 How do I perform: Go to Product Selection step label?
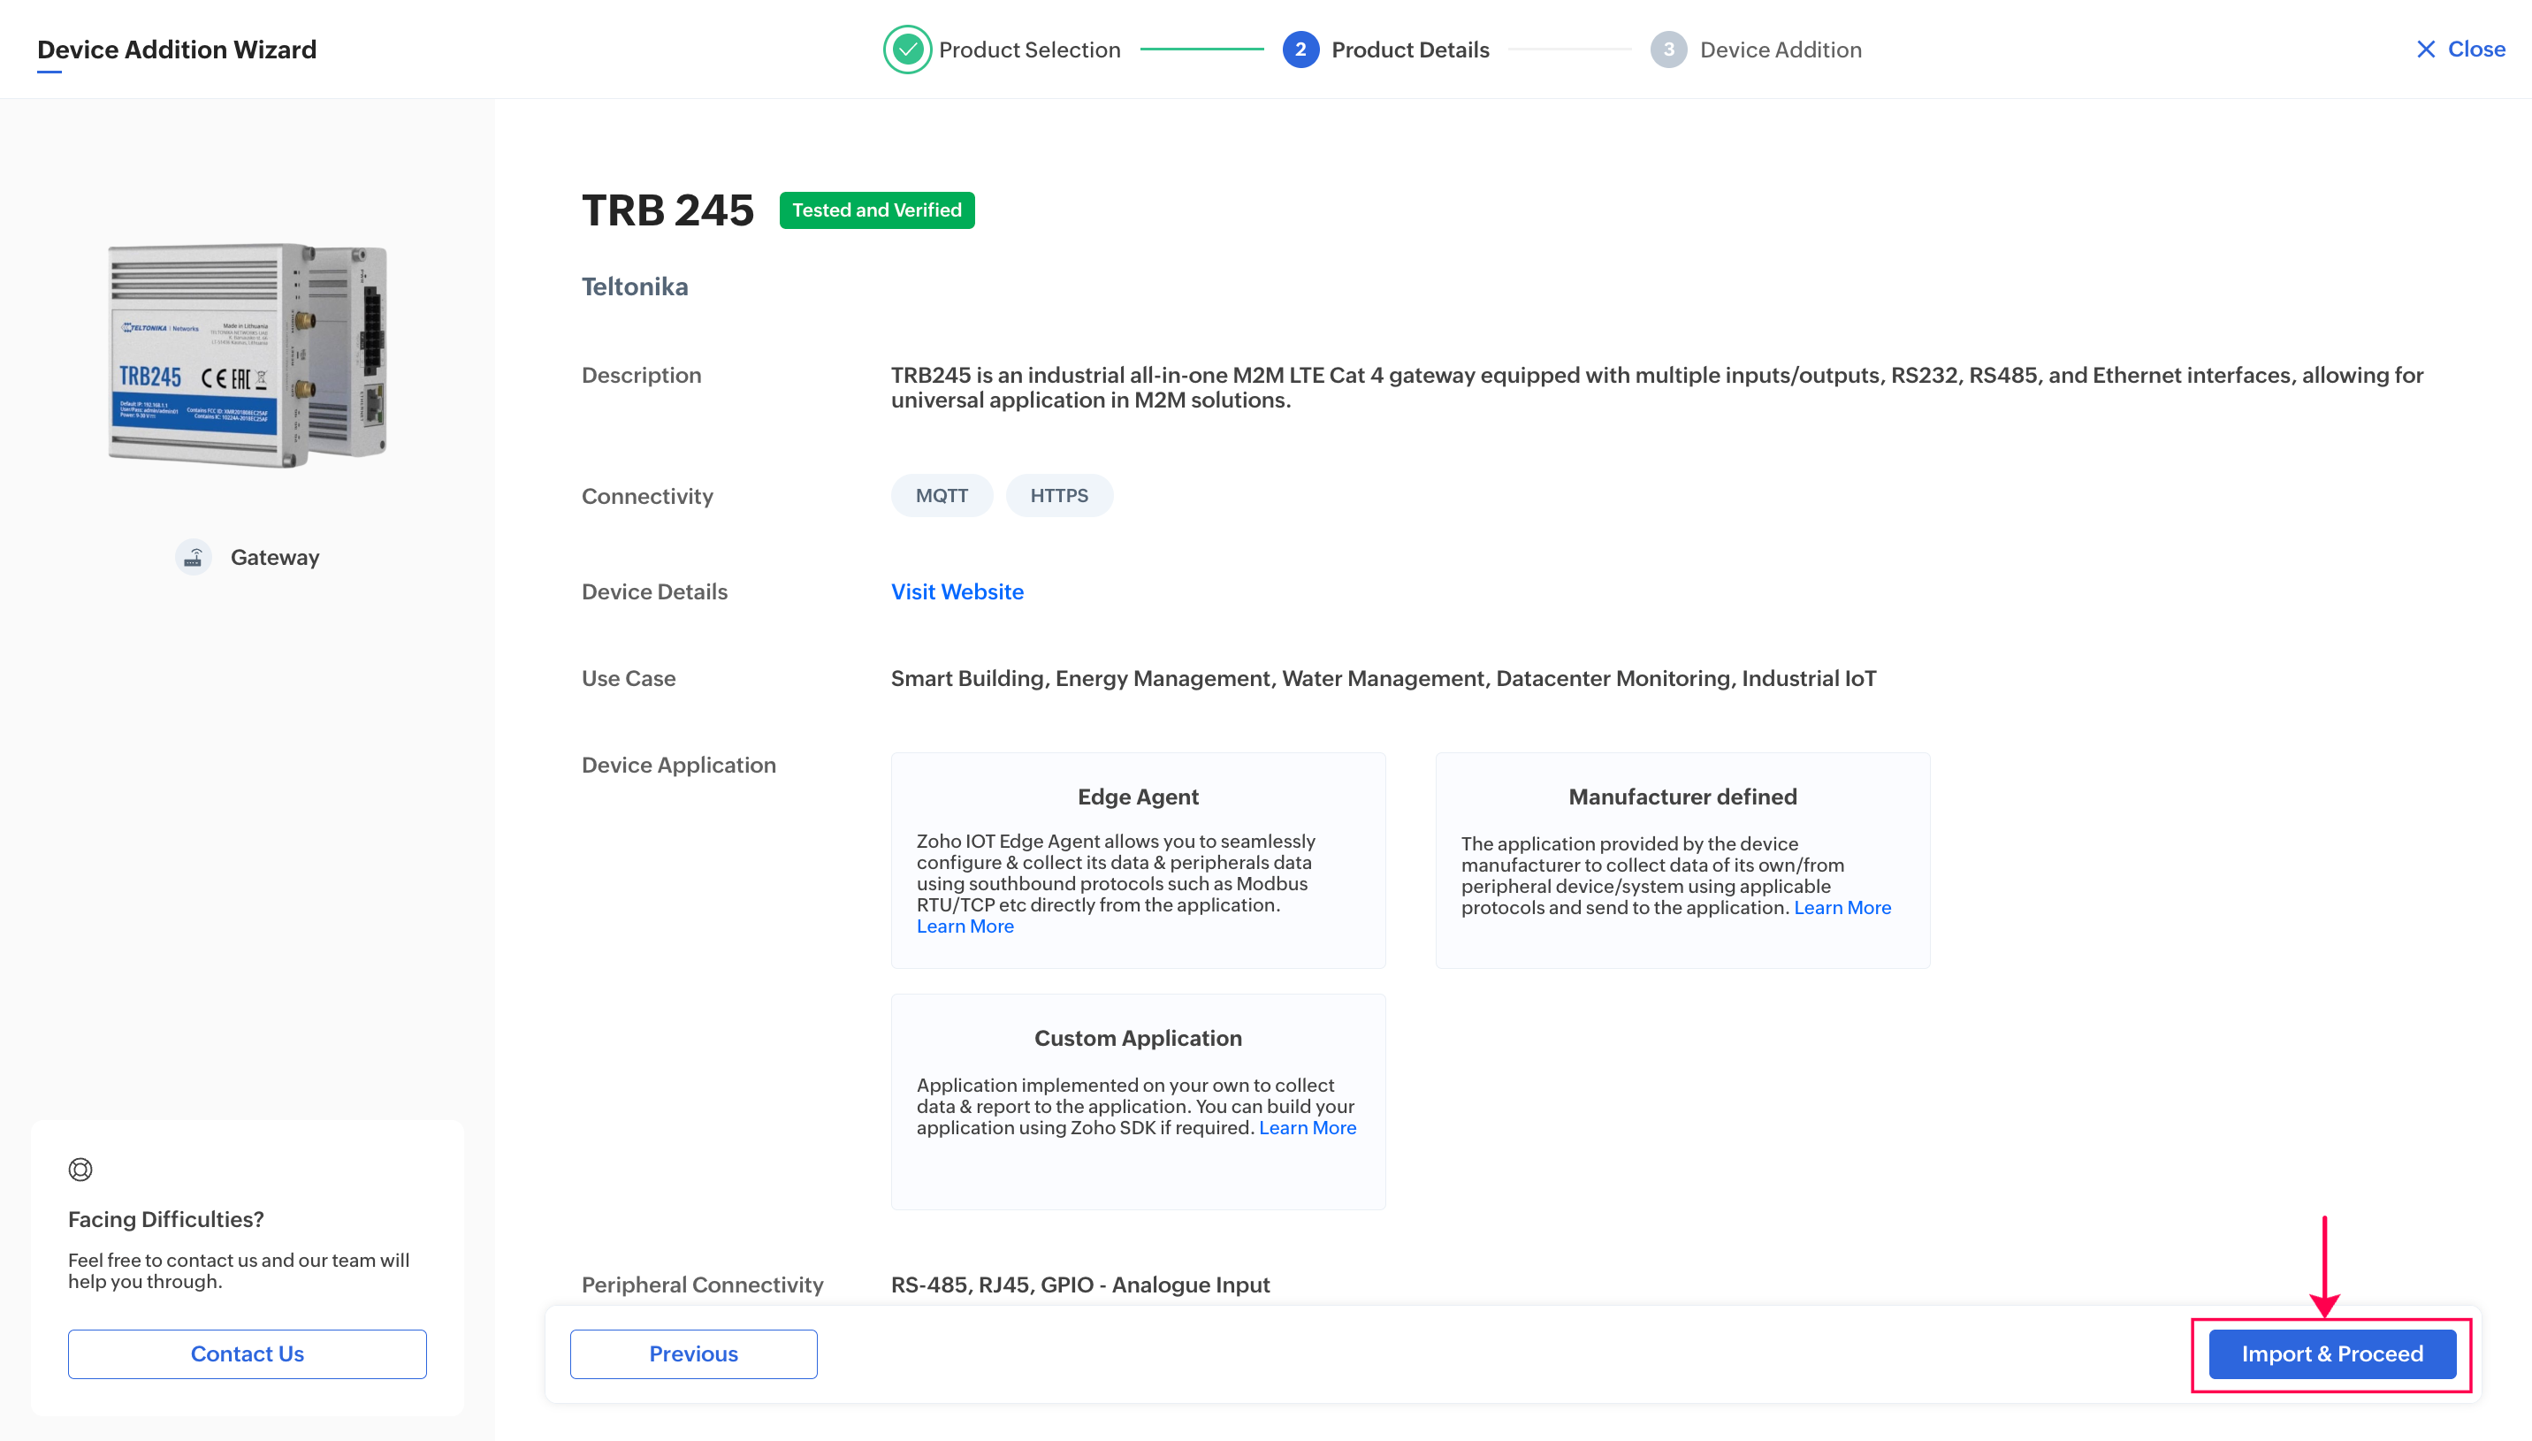tap(1029, 50)
